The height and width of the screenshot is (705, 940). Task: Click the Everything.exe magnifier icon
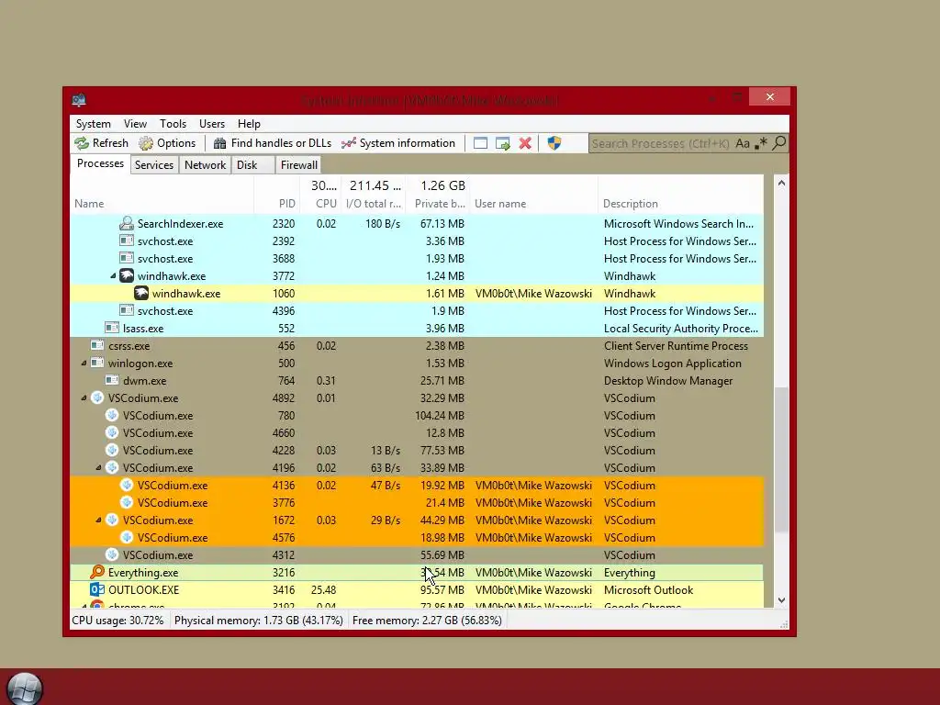(97, 573)
